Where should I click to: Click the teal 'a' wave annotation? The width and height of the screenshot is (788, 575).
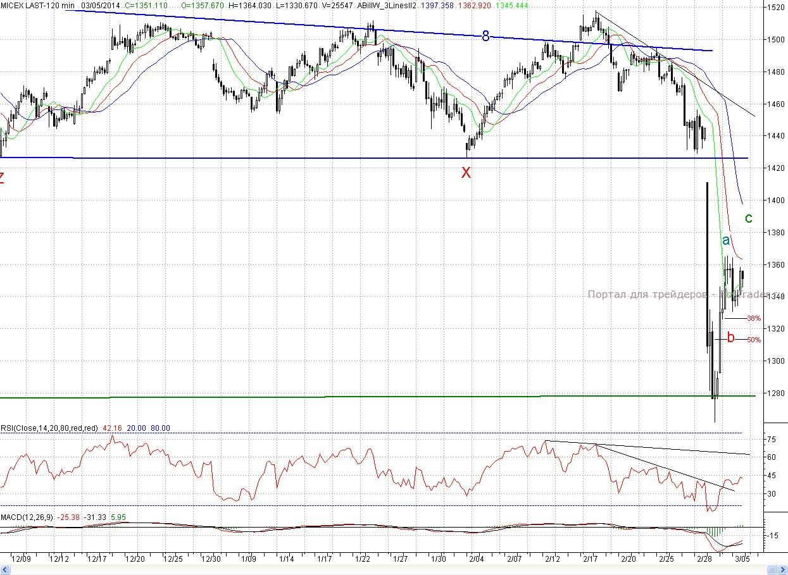(726, 240)
